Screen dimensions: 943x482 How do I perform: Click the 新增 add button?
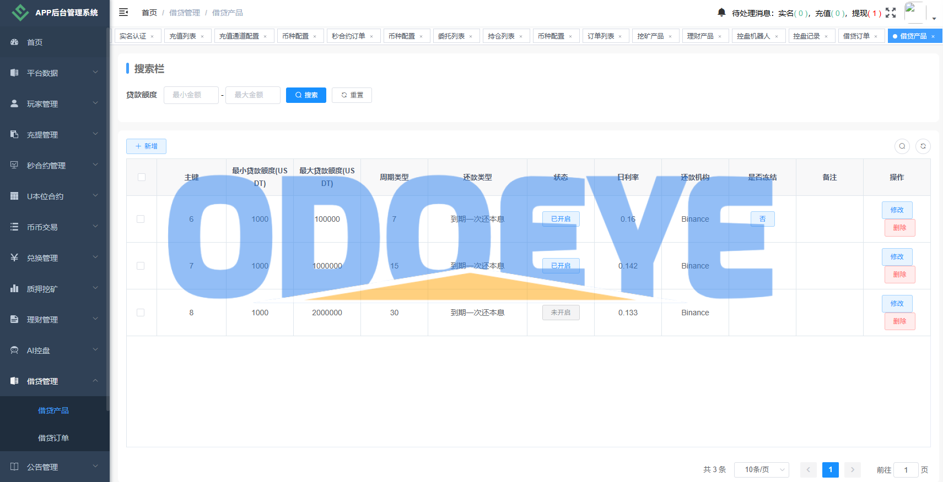146,146
